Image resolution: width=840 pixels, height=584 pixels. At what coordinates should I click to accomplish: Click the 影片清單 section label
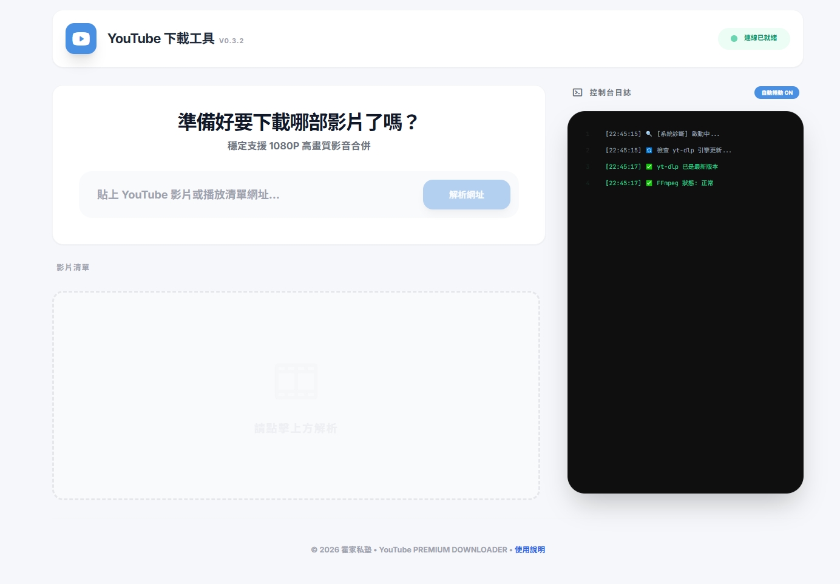pyautogui.click(x=73, y=268)
